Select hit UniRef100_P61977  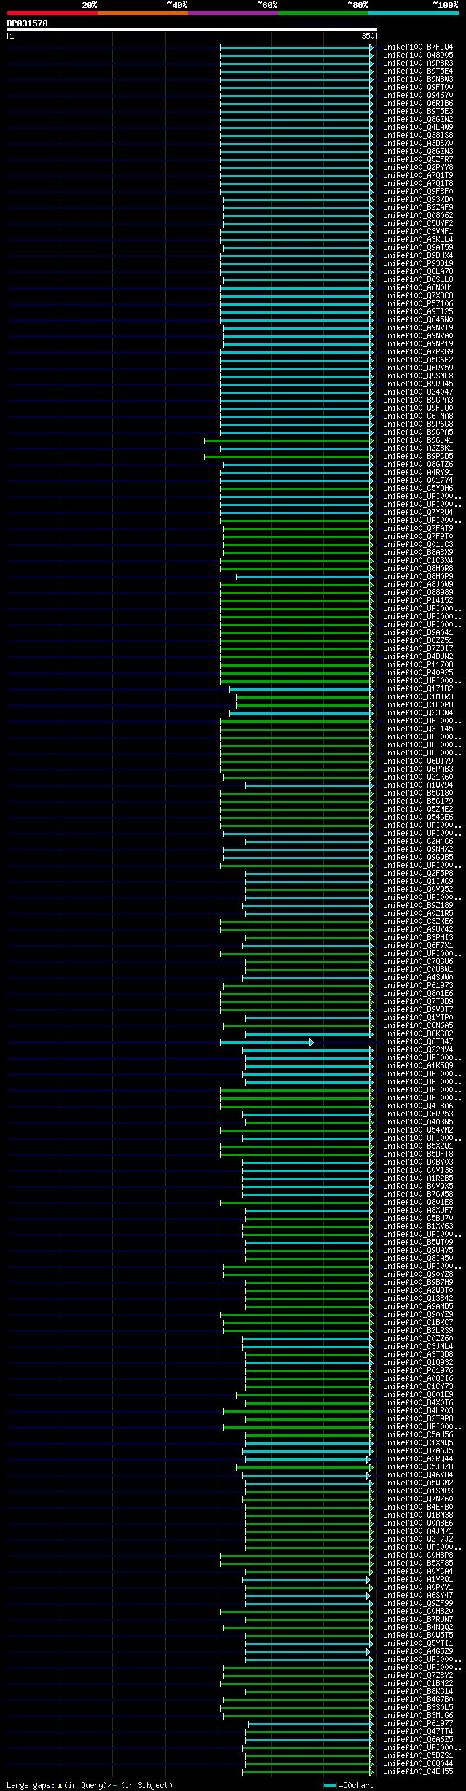click(418, 1723)
